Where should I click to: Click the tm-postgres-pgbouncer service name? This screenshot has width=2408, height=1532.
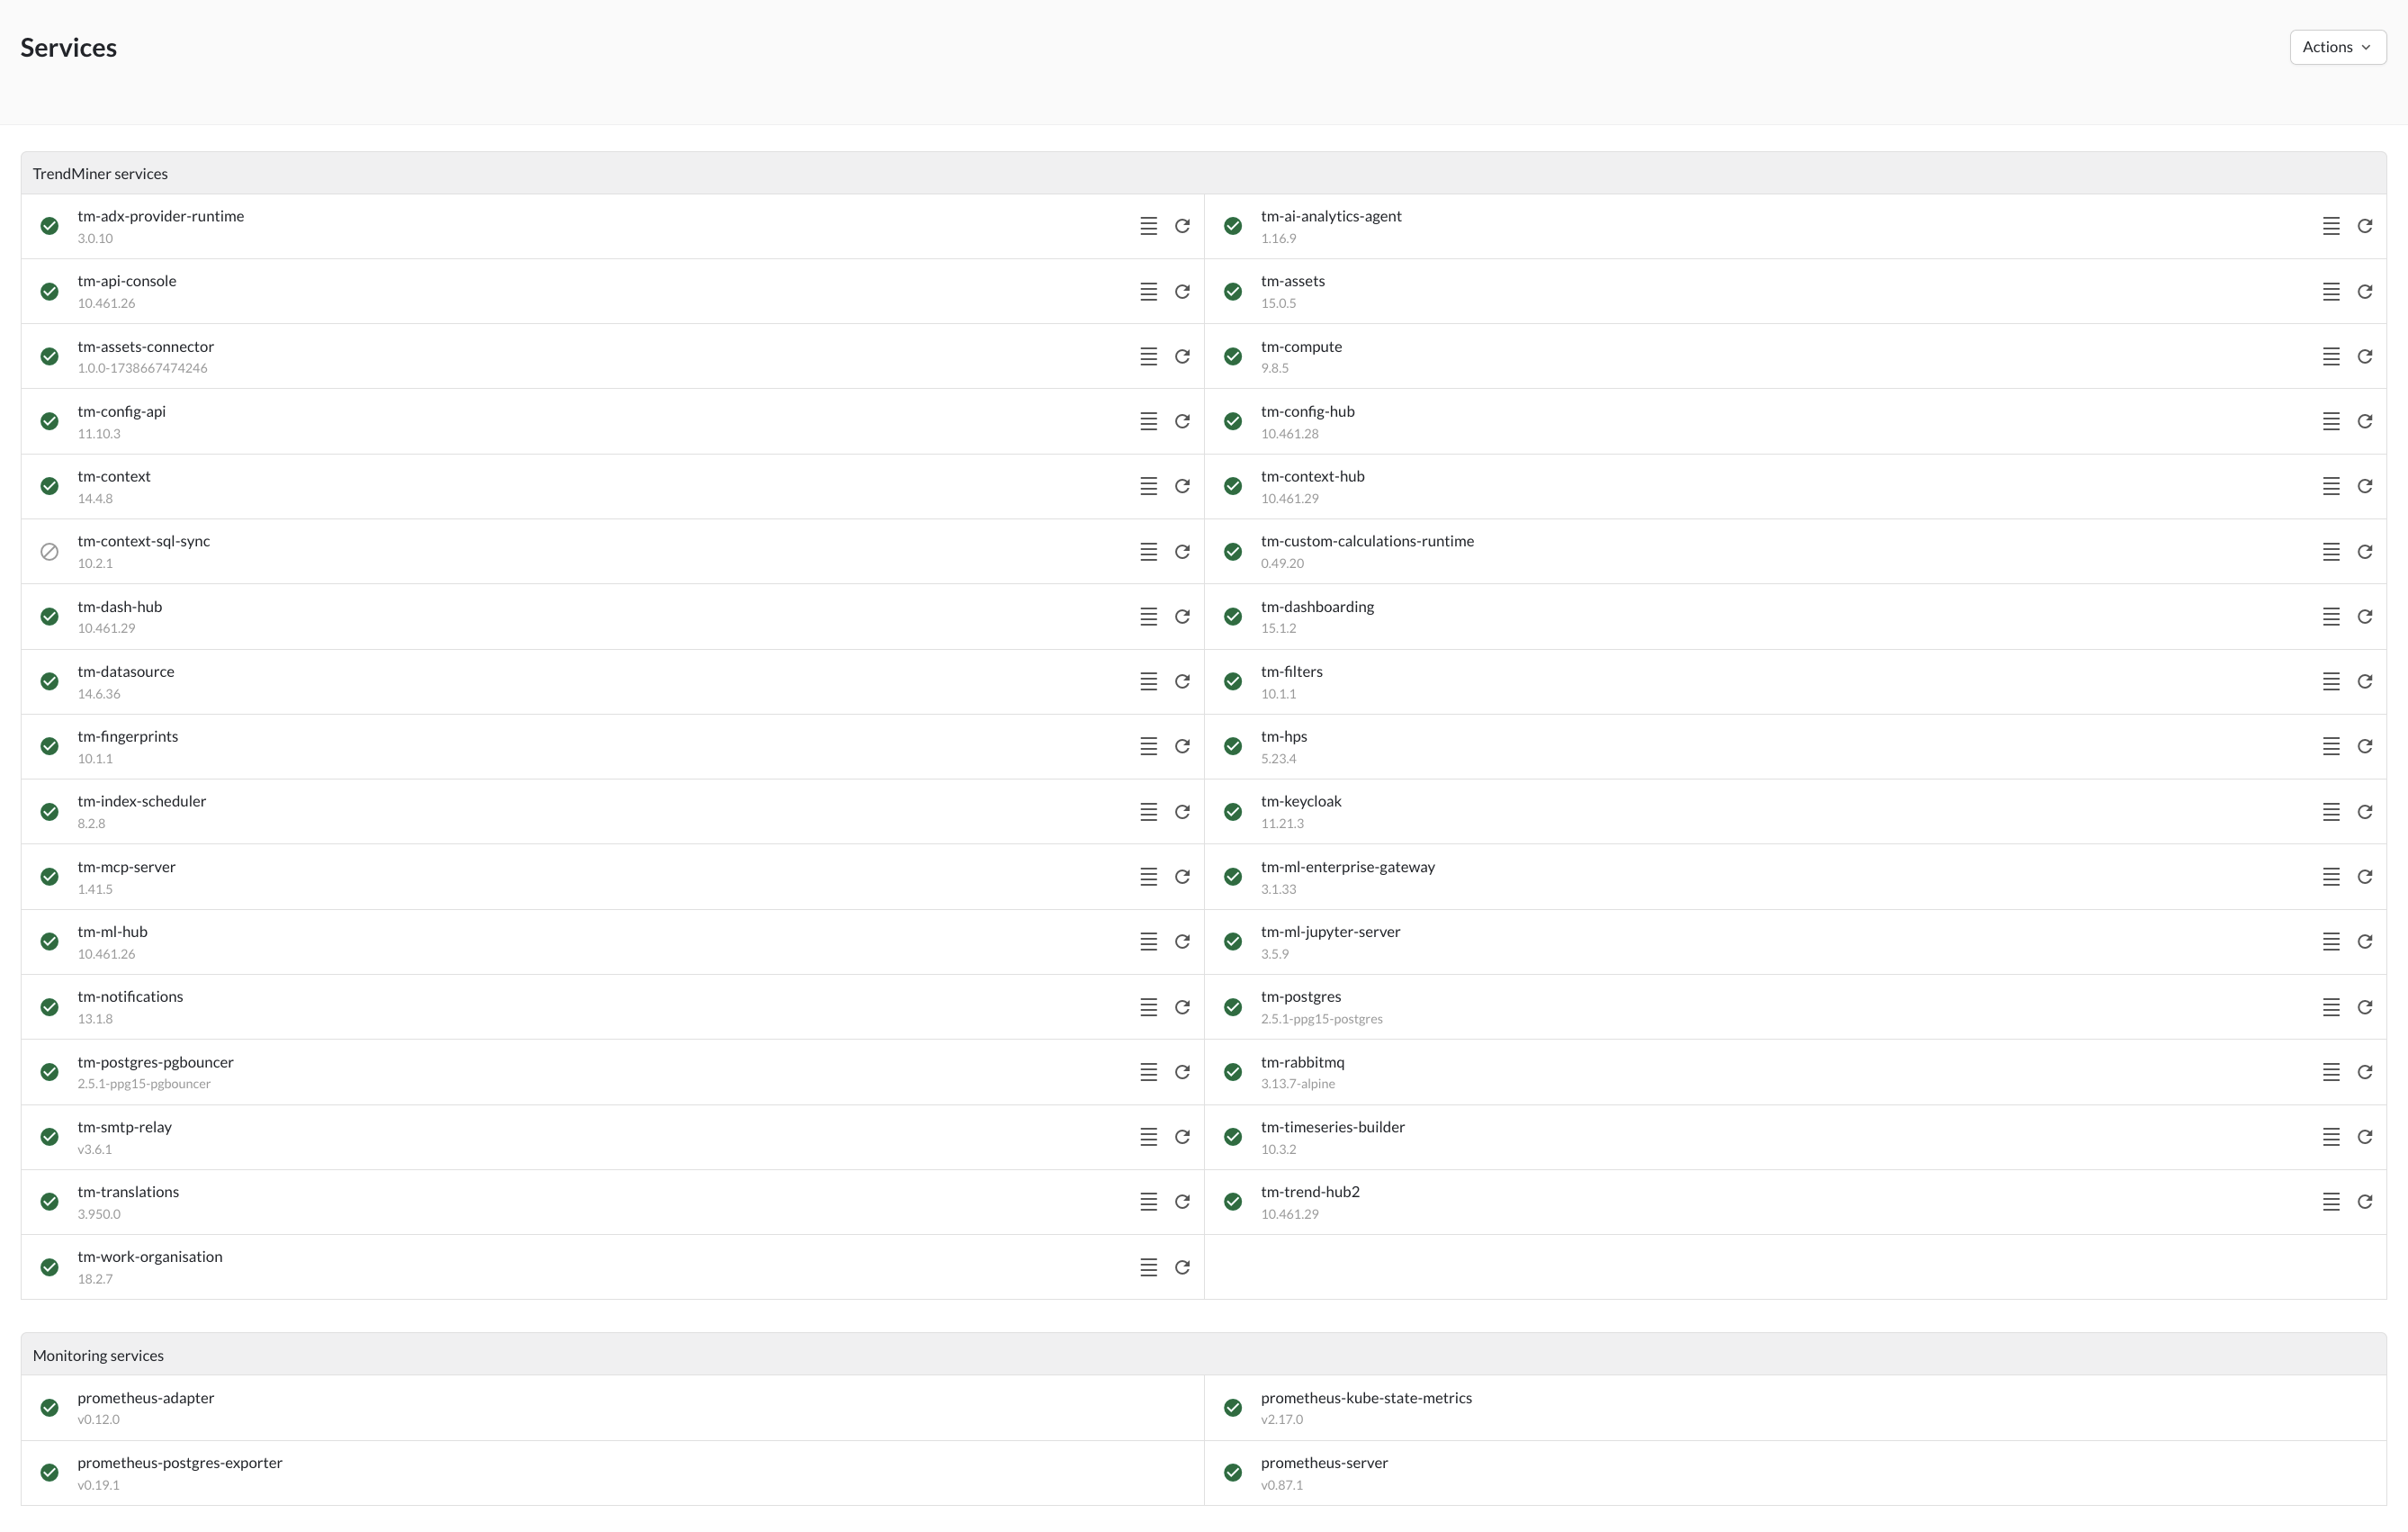coord(155,1062)
